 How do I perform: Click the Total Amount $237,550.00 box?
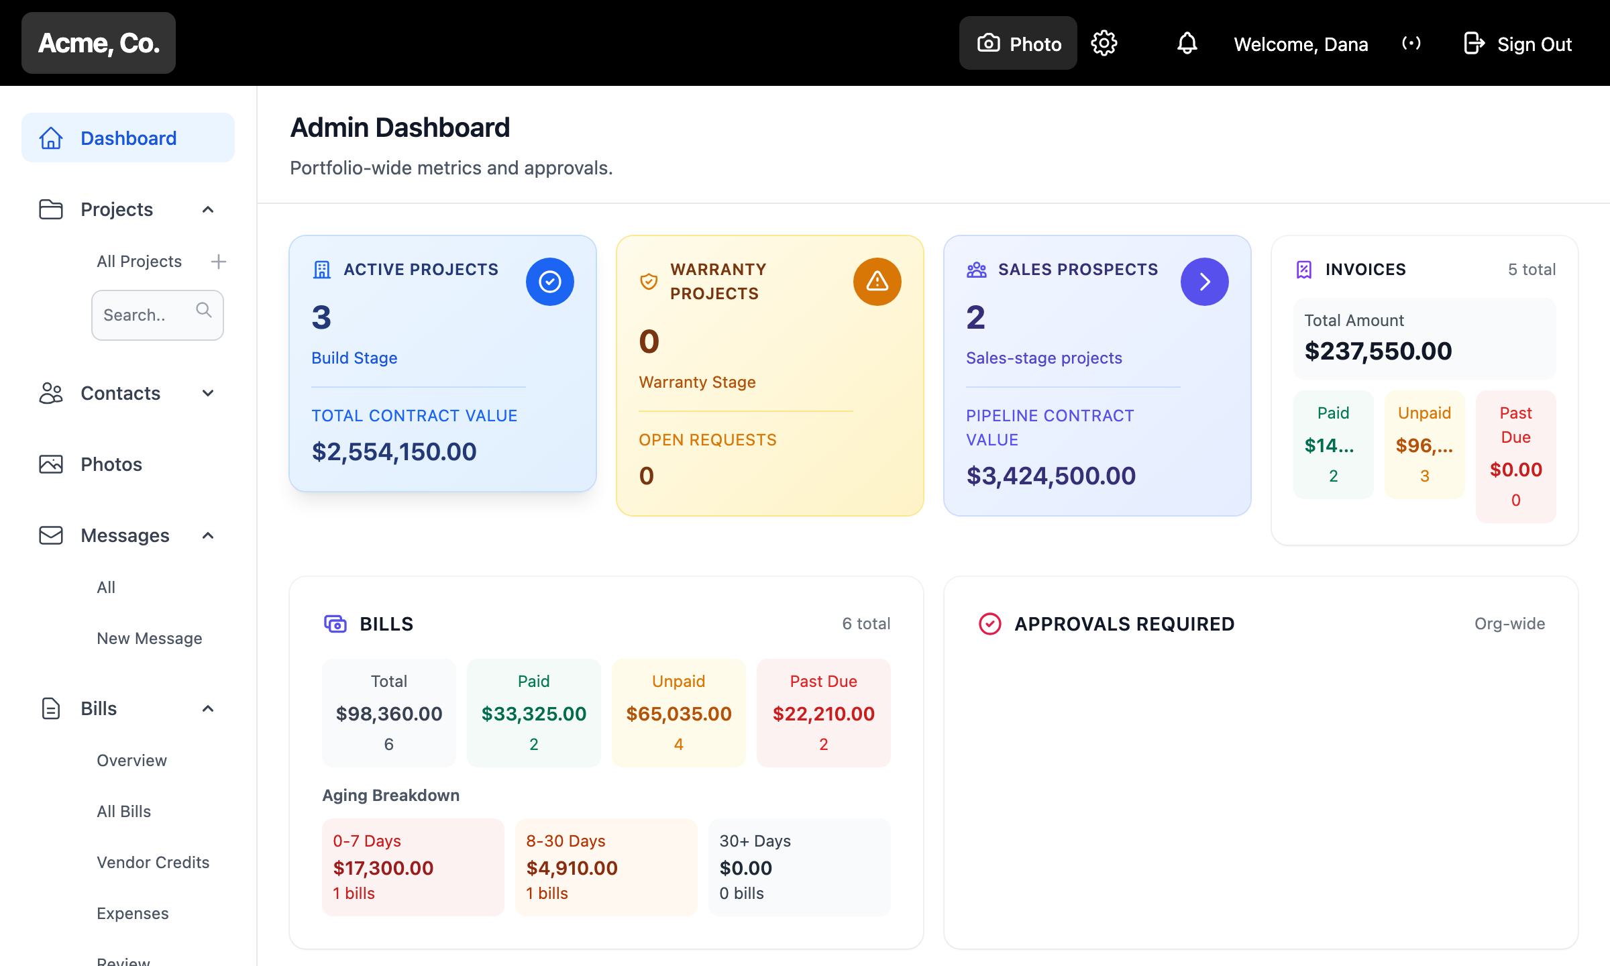(1425, 339)
